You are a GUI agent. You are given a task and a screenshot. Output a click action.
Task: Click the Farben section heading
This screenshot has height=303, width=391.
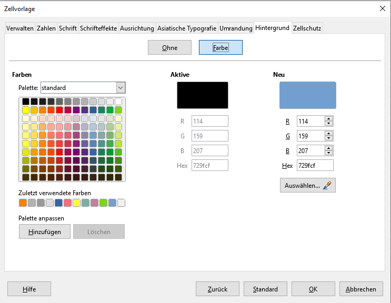22,75
